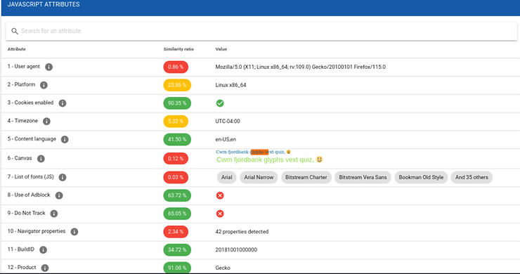Open info icon for Canvas
The height and width of the screenshot is (274, 520).
(41, 159)
